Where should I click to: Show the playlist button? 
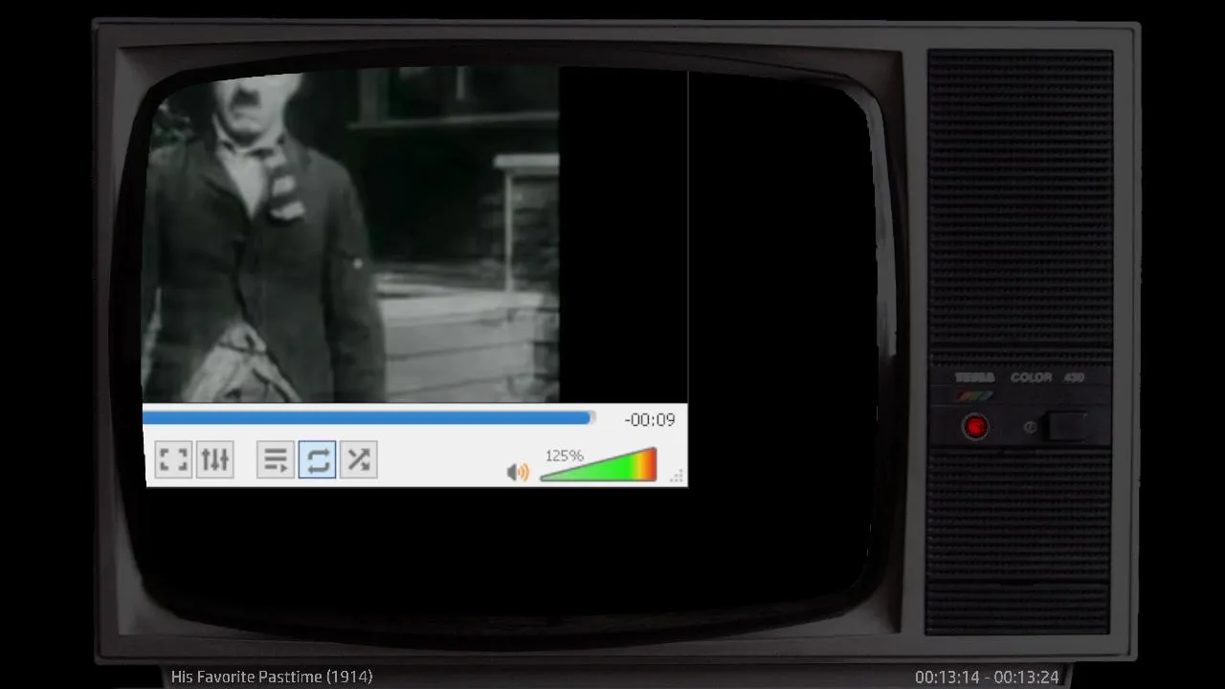tap(276, 459)
